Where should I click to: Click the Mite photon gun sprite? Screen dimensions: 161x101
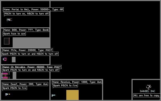tap(5, 59)
